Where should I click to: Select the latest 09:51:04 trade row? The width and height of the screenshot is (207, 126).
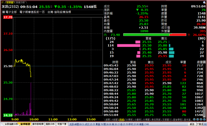pyautogui.click(x=153, y=115)
